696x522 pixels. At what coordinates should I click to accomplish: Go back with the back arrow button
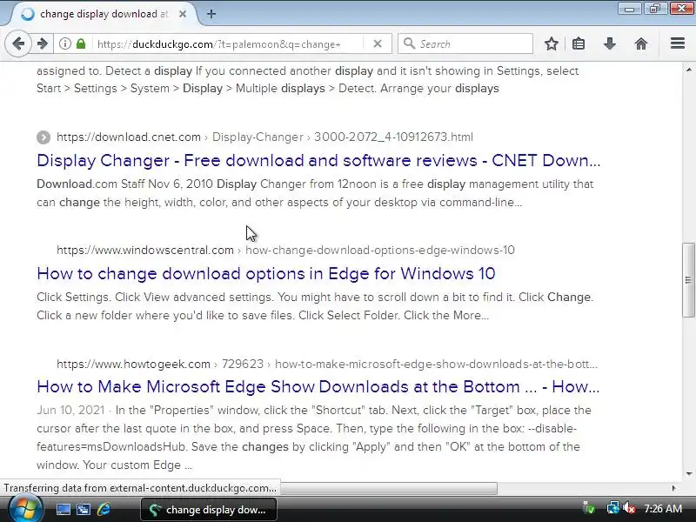pos(18,43)
